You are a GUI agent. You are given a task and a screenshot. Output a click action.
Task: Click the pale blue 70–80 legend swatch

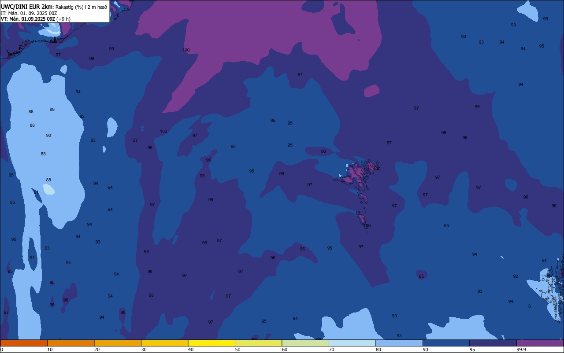[x=352, y=343]
